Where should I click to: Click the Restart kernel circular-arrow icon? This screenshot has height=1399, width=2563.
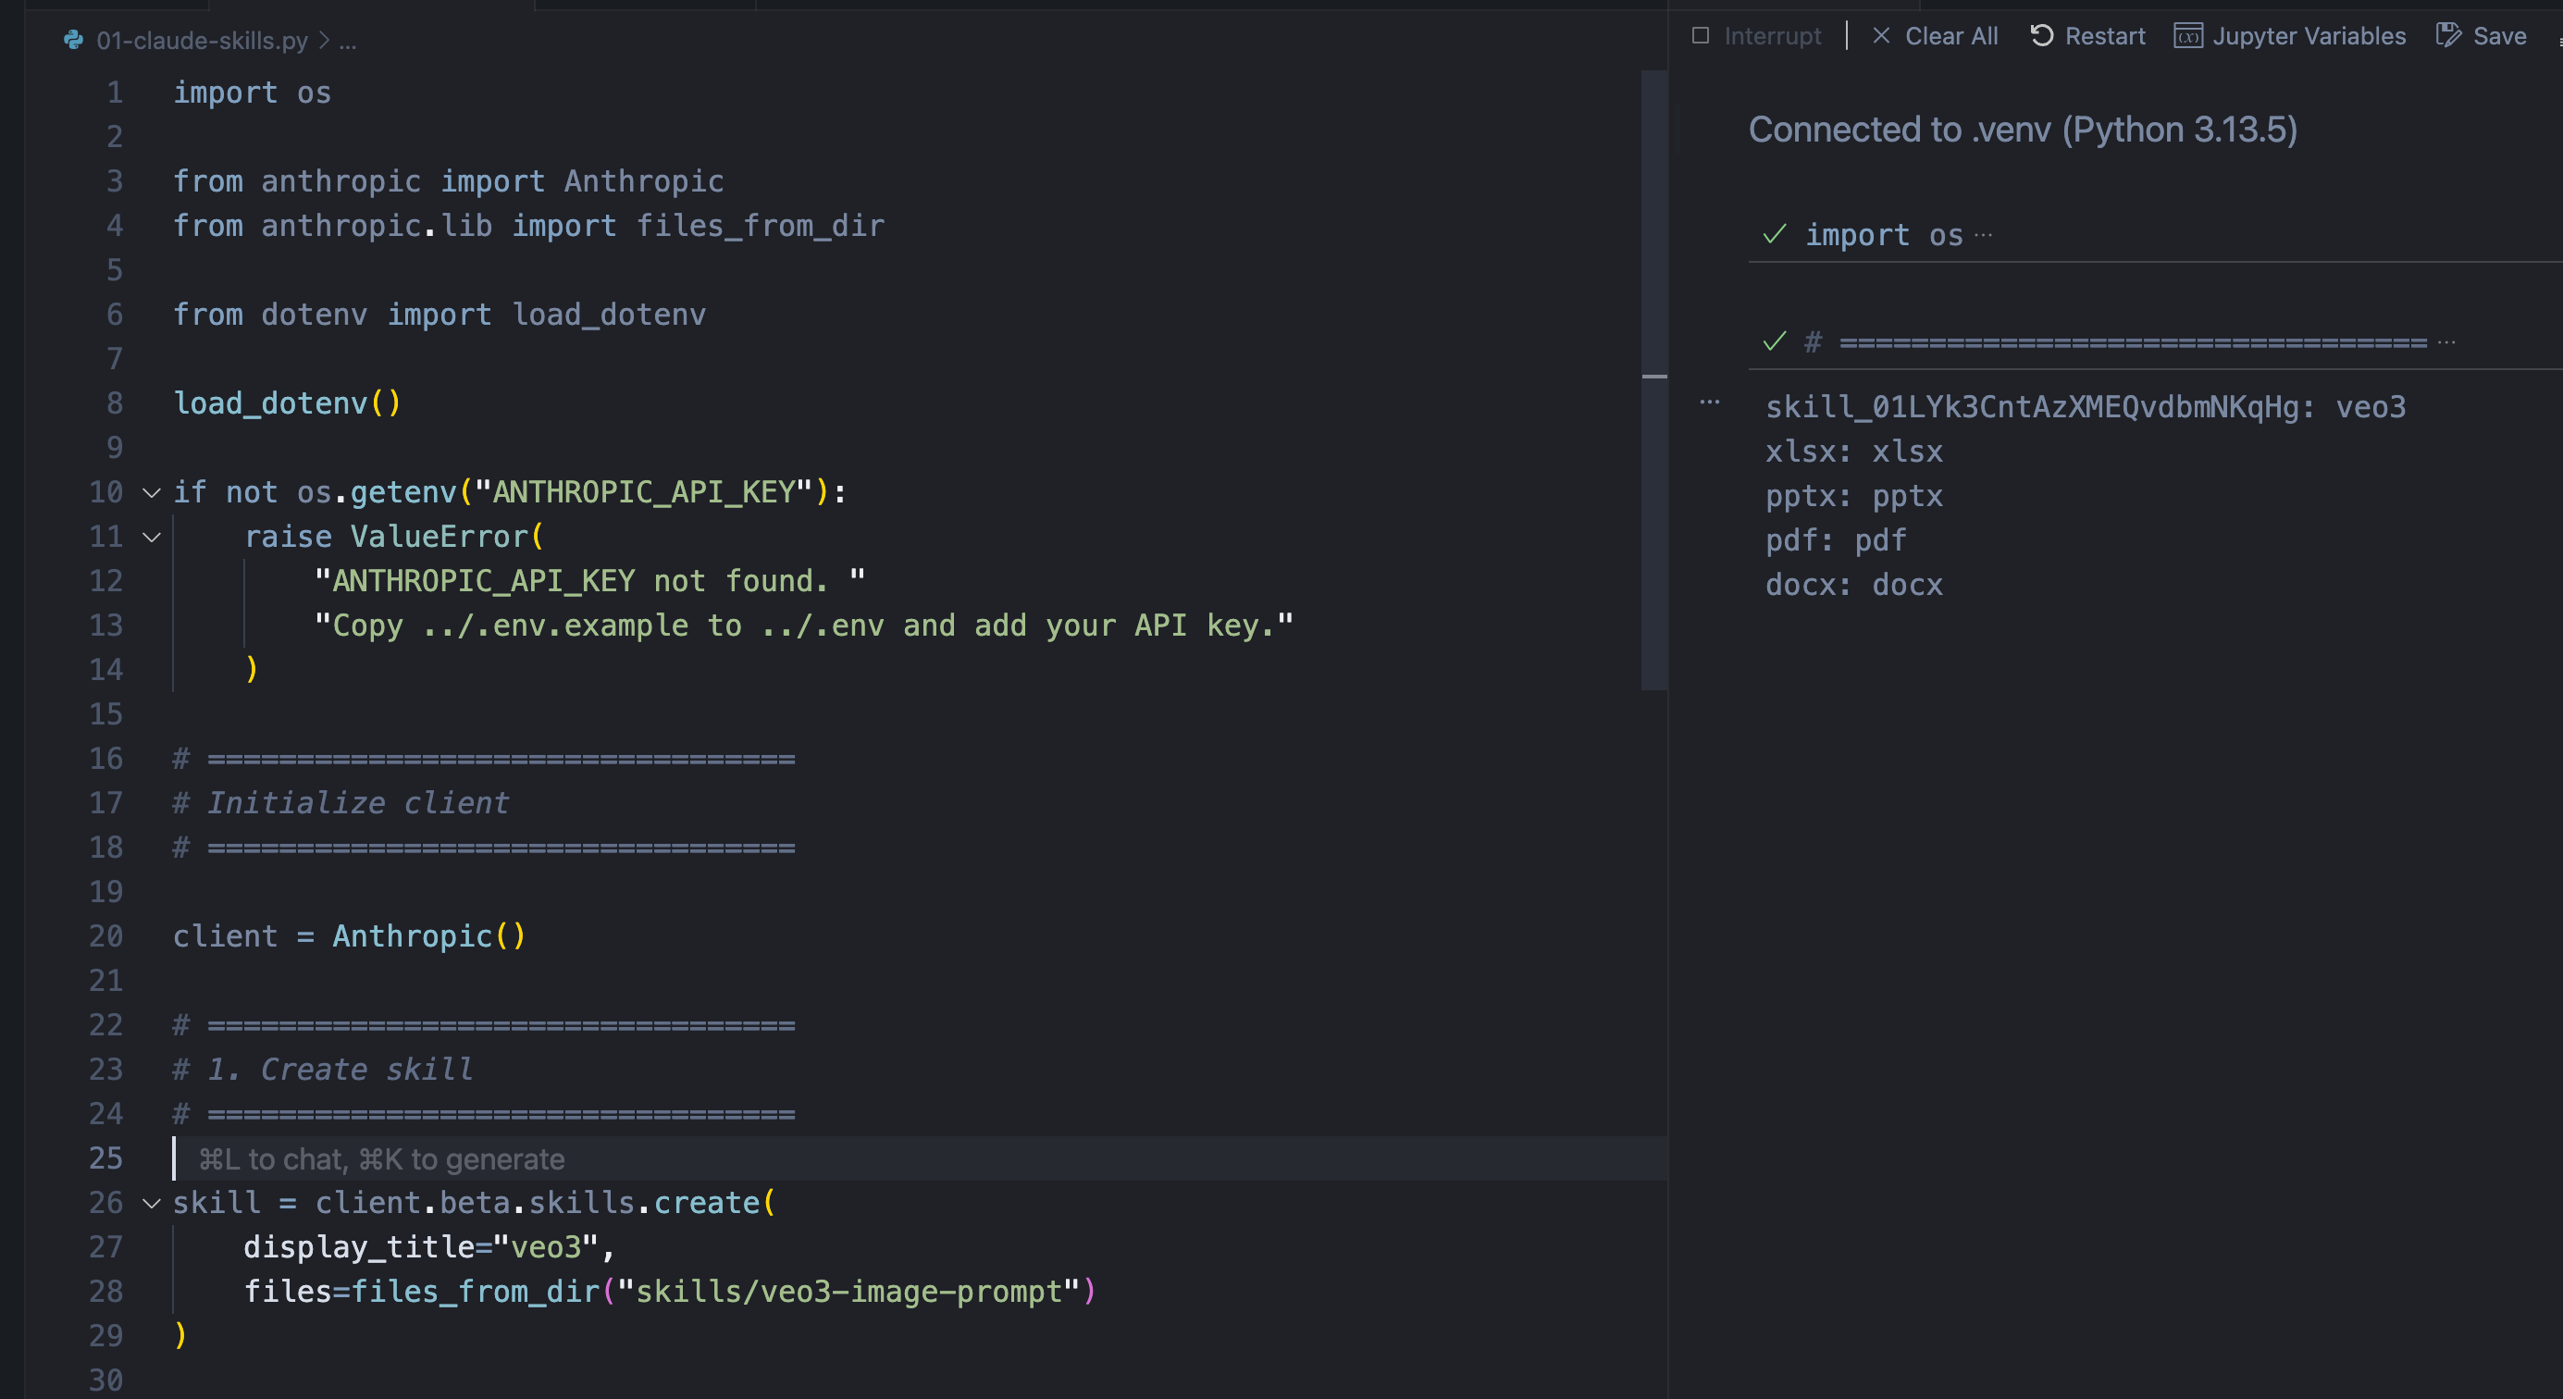2042,36
